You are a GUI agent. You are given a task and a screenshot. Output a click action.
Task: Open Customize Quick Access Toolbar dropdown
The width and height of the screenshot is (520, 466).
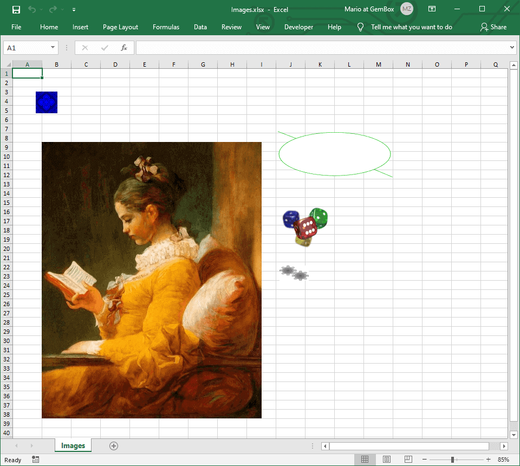click(x=74, y=10)
